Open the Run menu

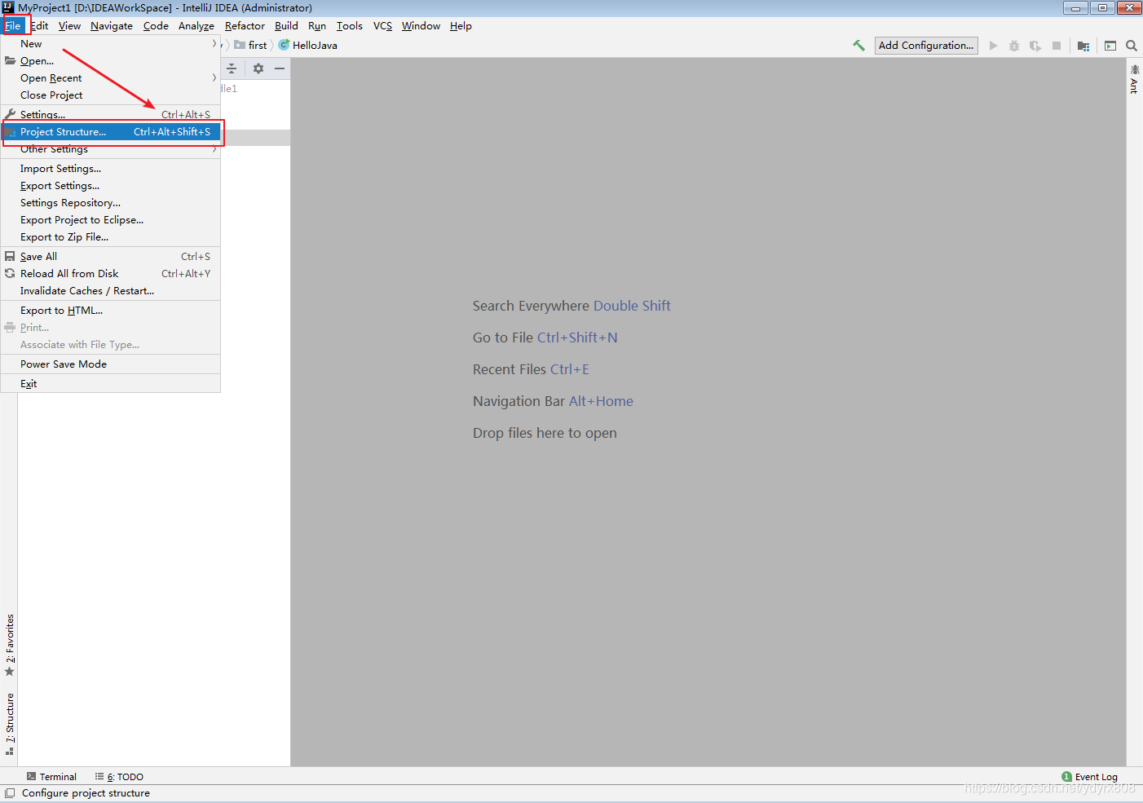click(317, 26)
